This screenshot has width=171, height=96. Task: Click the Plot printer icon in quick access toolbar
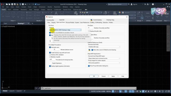click(x=23, y=4)
